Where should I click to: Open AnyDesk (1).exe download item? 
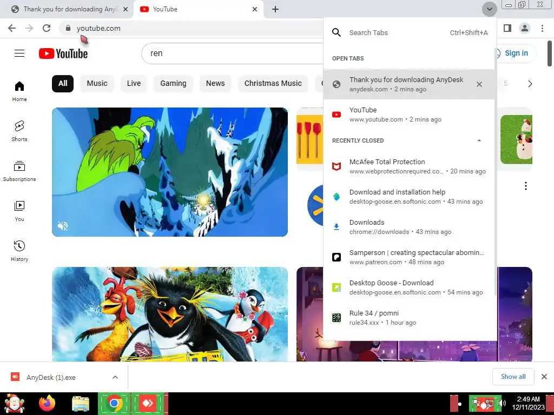51,377
